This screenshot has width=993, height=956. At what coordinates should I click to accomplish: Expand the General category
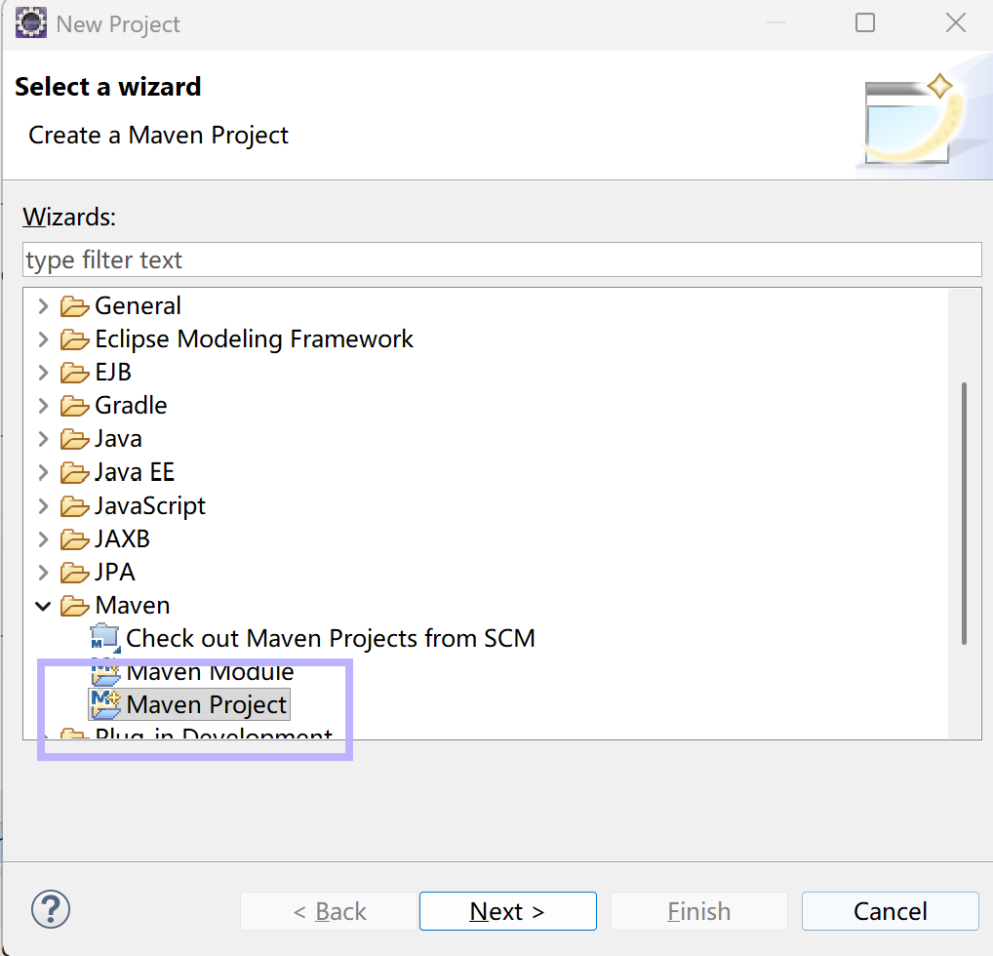[x=43, y=306]
